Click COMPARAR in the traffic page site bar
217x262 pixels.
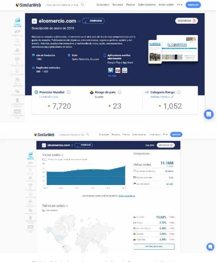[x=84, y=145]
